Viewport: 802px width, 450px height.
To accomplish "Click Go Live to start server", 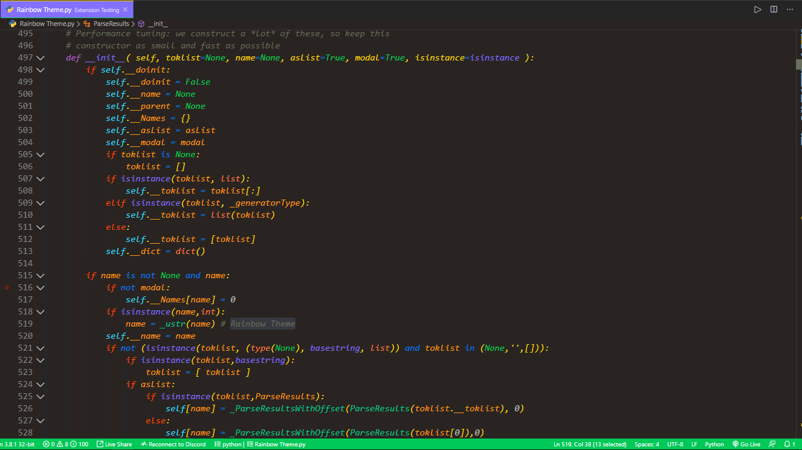I will 746,444.
